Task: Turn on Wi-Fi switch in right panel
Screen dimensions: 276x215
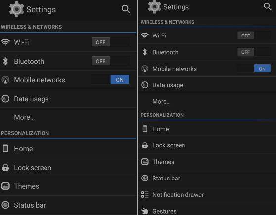Action: [254, 36]
